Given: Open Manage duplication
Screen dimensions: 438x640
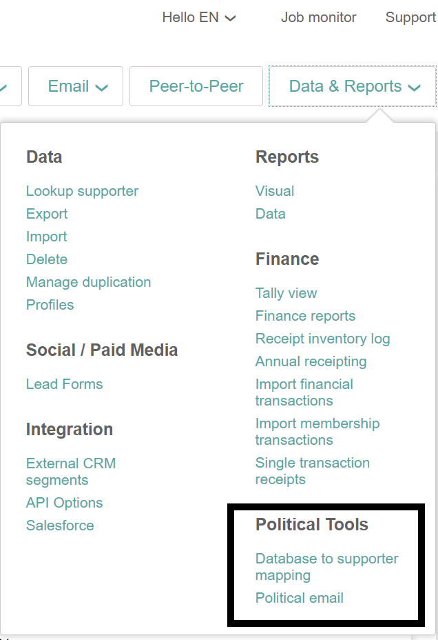Looking at the screenshot, I should tap(88, 282).
